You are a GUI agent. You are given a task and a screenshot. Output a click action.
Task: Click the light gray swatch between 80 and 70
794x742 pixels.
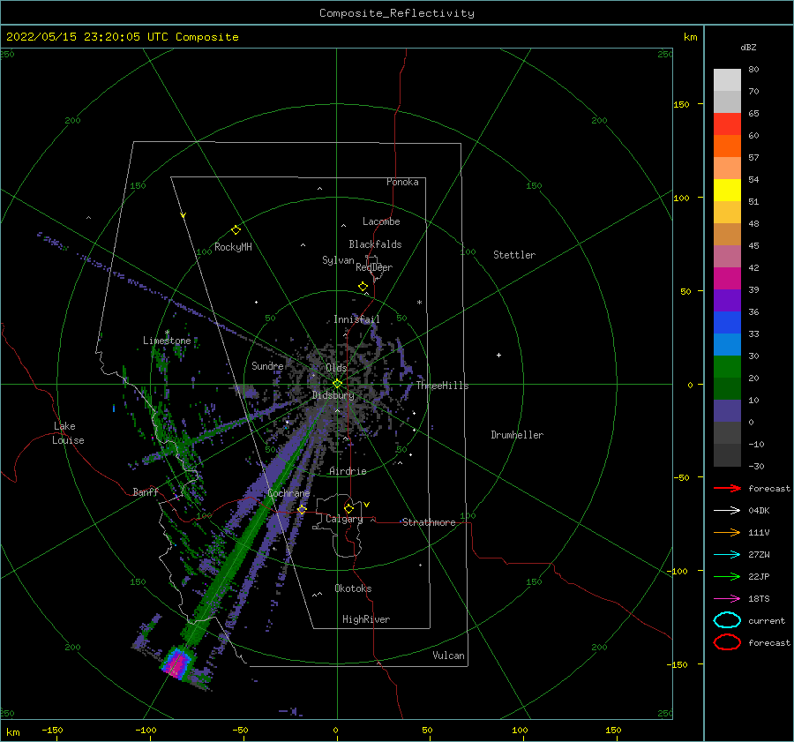[727, 80]
